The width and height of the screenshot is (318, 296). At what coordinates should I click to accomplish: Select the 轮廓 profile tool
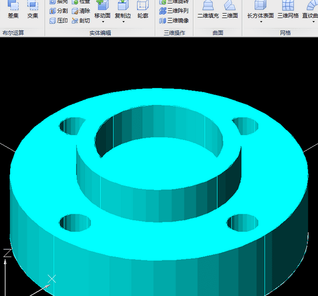(143, 9)
